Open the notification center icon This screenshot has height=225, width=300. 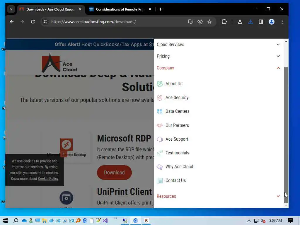pyautogui.click(x=290, y=221)
